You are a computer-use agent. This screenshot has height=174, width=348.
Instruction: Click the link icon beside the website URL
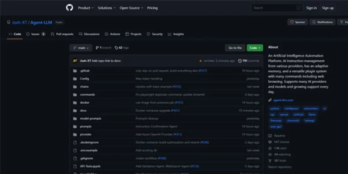[270, 100]
